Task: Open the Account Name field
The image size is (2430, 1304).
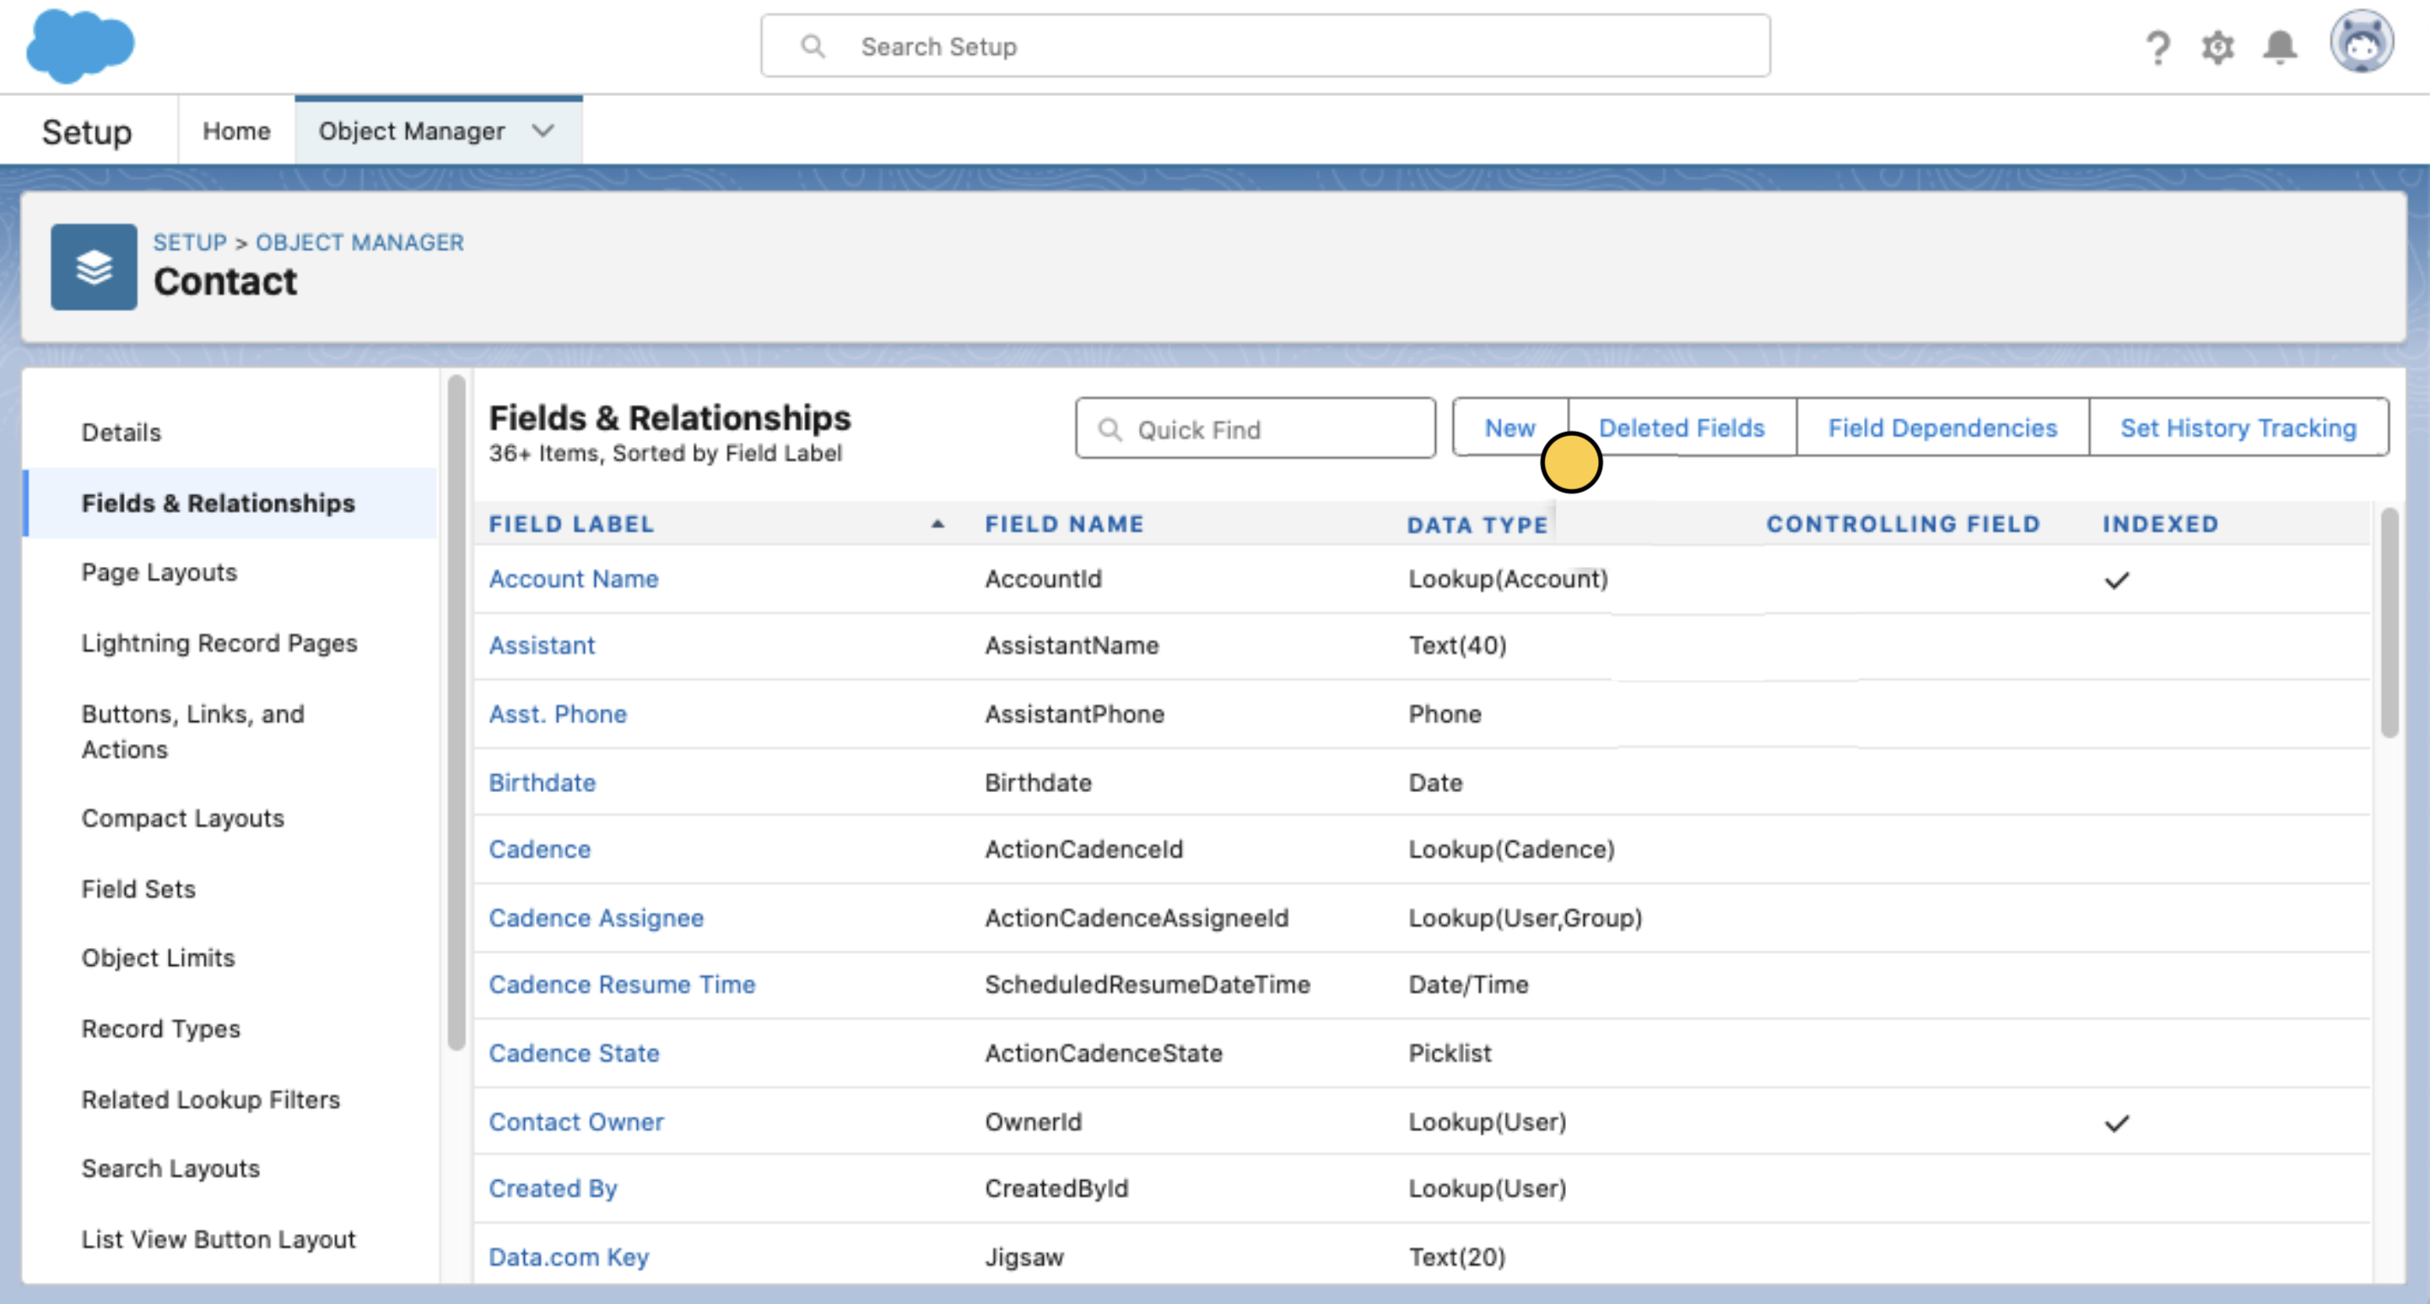Action: pos(574,578)
